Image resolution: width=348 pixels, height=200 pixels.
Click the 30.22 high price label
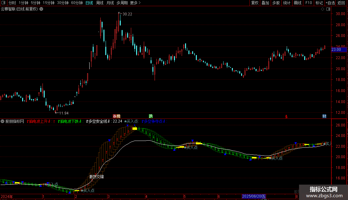127,14
